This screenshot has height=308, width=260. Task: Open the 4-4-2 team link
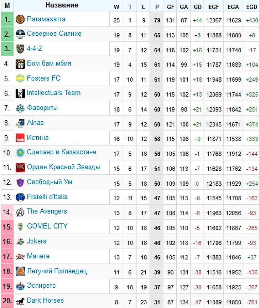(x=35, y=48)
